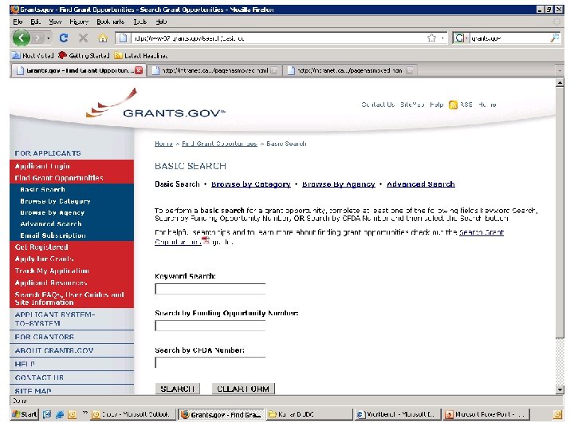Screen dimensions: 574x431
Task: Open the History menu
Action: [x=79, y=22]
